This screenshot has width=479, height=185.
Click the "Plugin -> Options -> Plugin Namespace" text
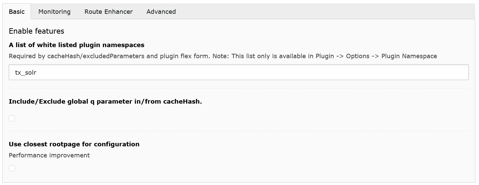click(376, 56)
